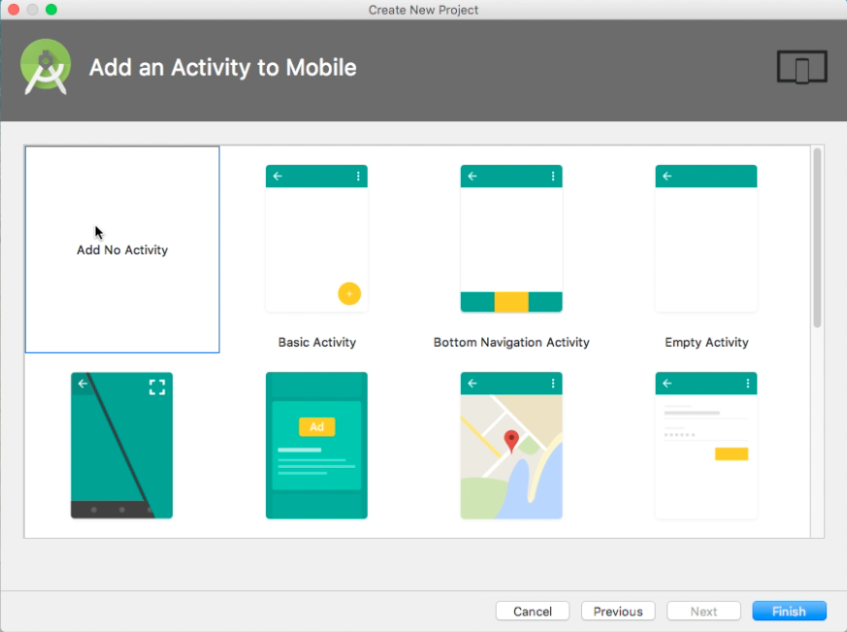
Task: Select the bottom-right activity template preview
Action: tap(705, 445)
